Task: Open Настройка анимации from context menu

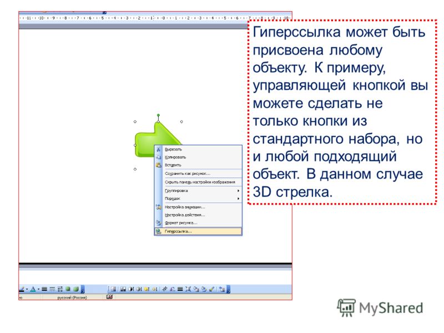Action: pos(198,207)
